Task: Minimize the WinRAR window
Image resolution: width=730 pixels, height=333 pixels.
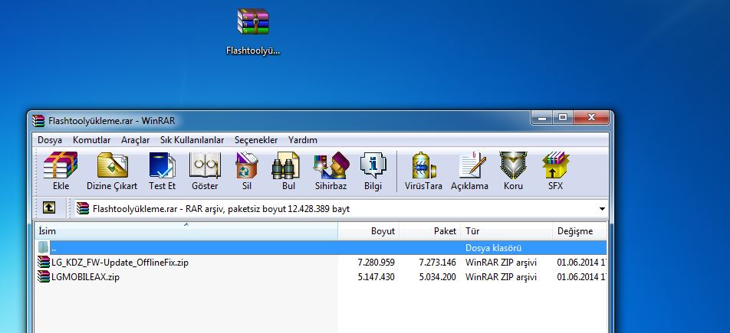Action: tap(541, 118)
